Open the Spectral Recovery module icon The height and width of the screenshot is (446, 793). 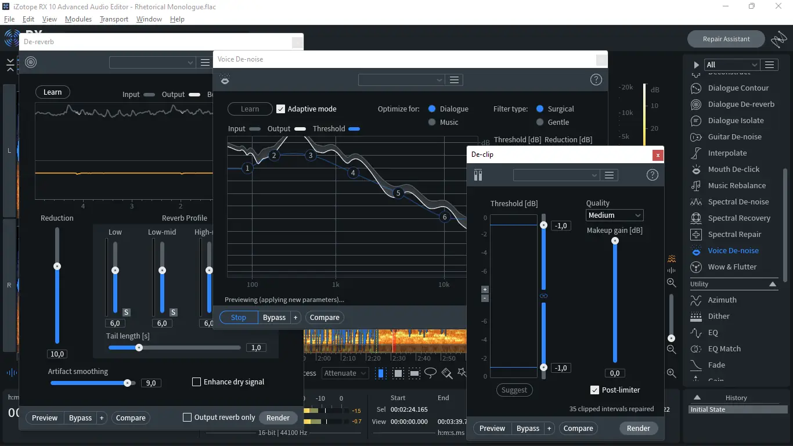(696, 218)
